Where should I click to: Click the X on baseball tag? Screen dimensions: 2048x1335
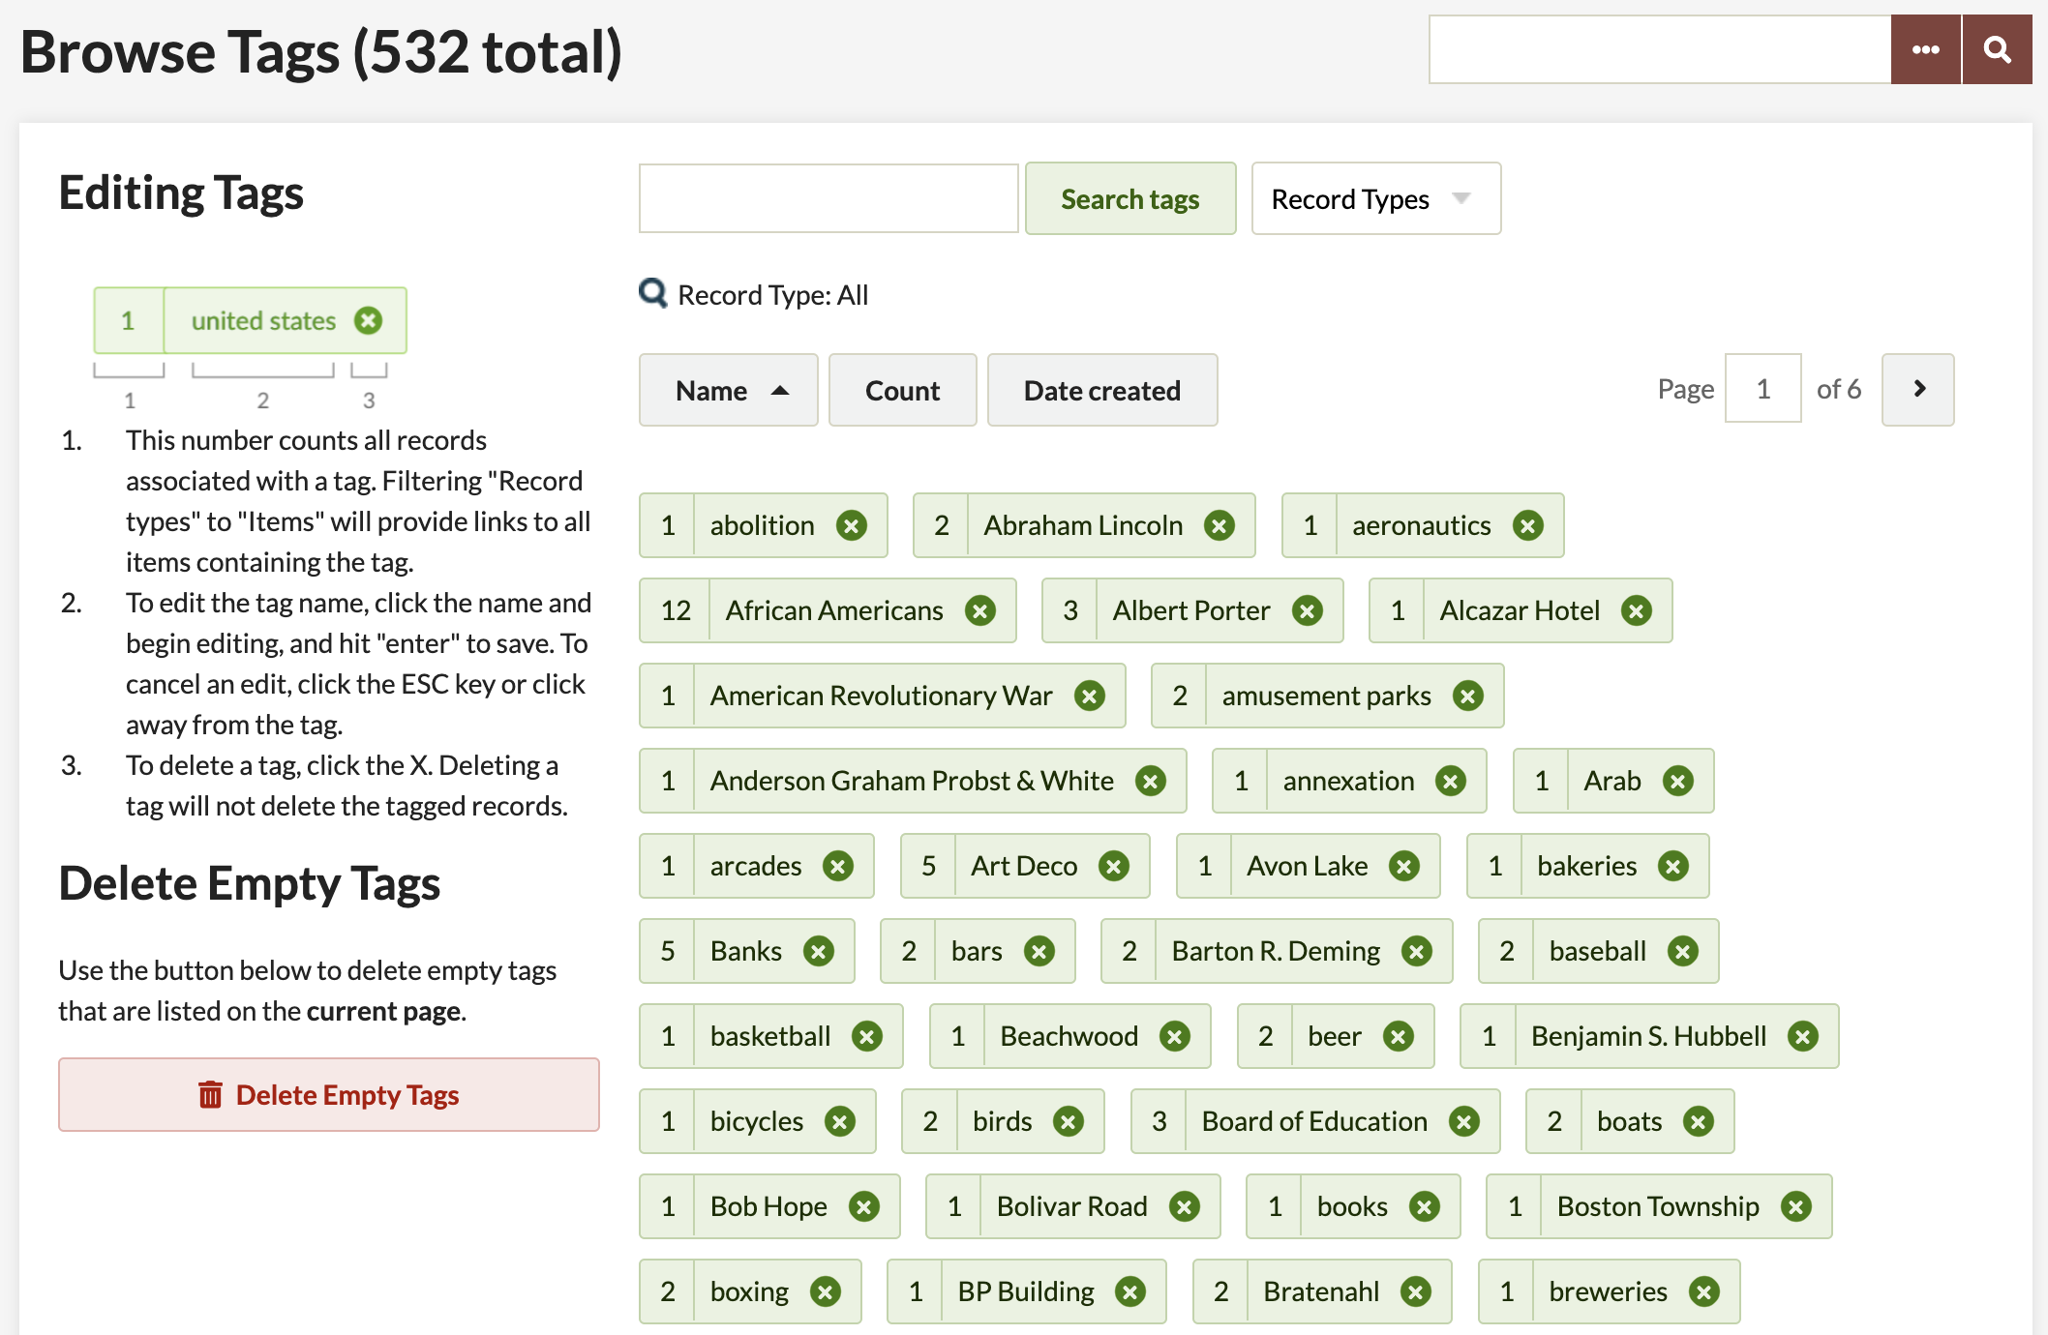pyautogui.click(x=1683, y=951)
